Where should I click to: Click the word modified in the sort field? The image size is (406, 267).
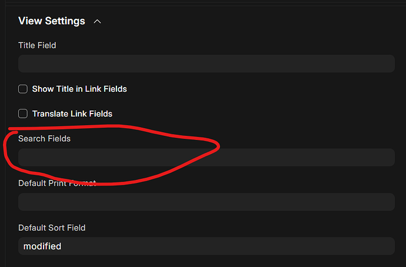(x=42, y=246)
